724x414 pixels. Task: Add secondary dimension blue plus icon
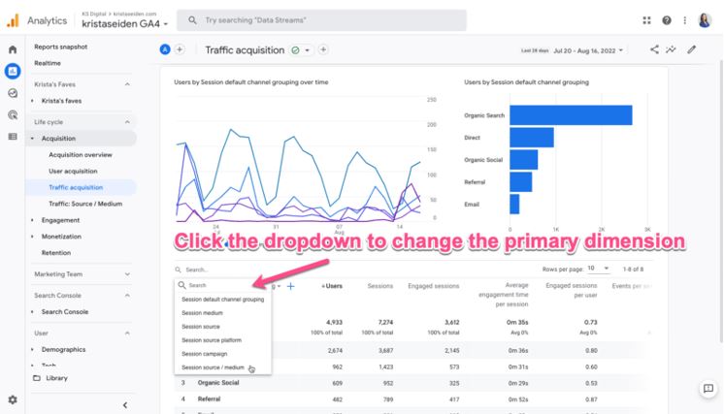[290, 286]
